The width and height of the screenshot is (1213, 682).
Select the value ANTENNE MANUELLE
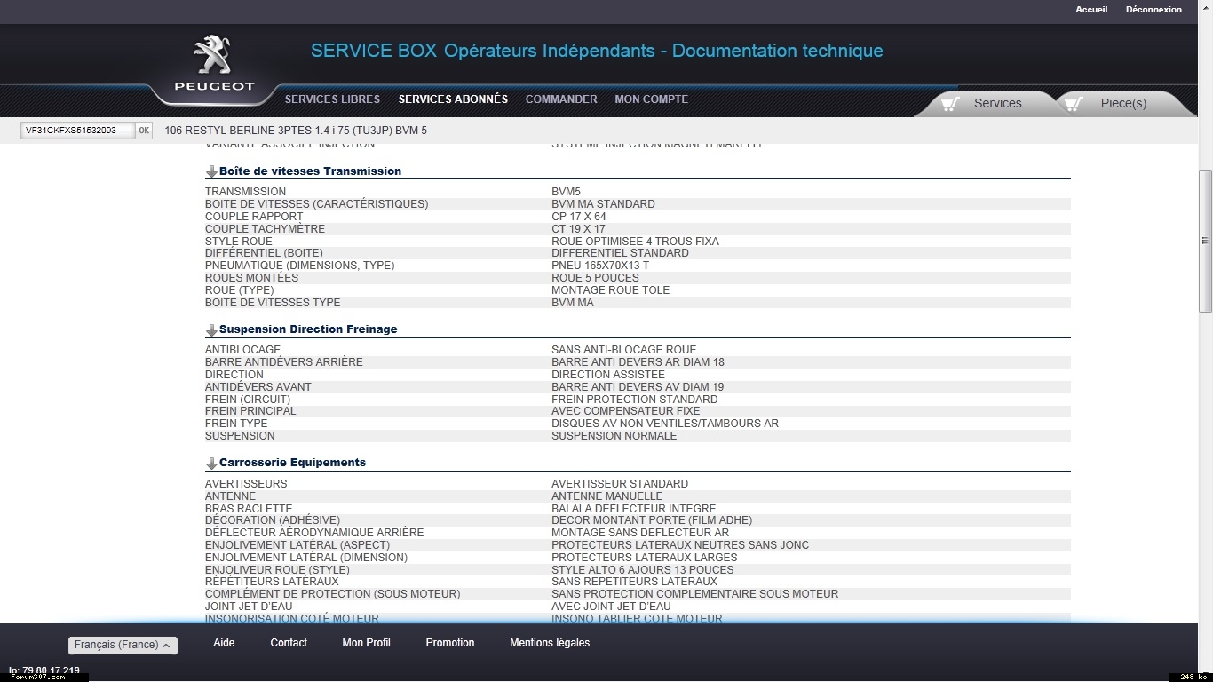tap(606, 496)
